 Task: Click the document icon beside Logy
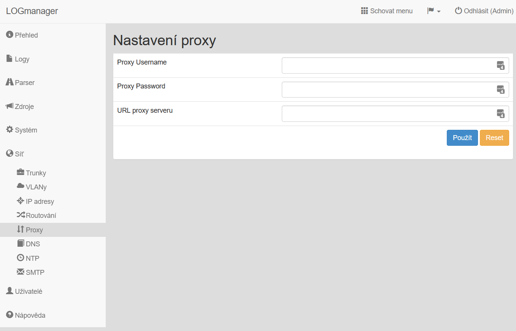10,58
